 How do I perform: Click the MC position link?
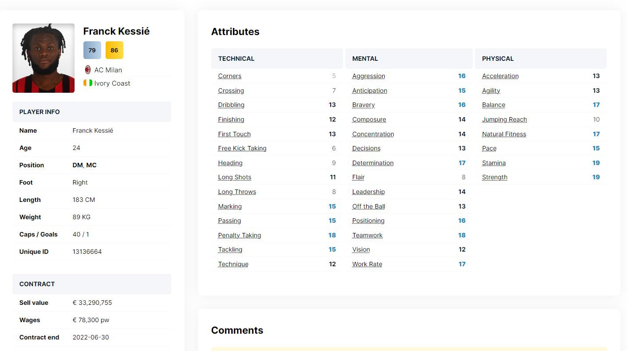[x=91, y=165]
